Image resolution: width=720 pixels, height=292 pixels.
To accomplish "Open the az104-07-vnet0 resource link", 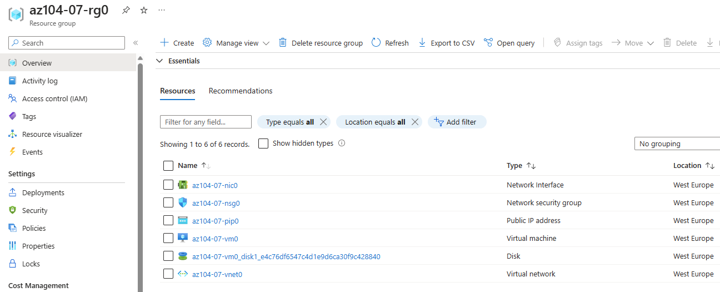I will pos(217,274).
